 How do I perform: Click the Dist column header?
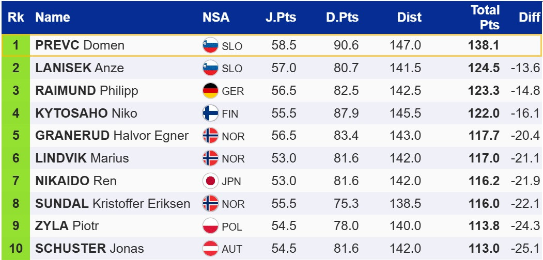(x=409, y=17)
